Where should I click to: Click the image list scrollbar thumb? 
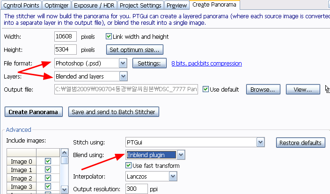point(65,160)
